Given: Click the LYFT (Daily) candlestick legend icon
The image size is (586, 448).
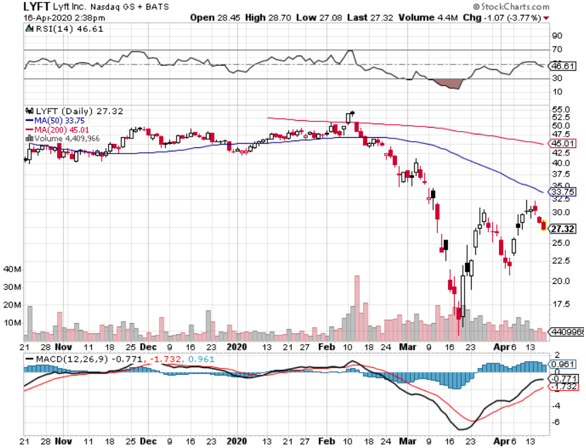Looking at the screenshot, I should [x=29, y=111].
